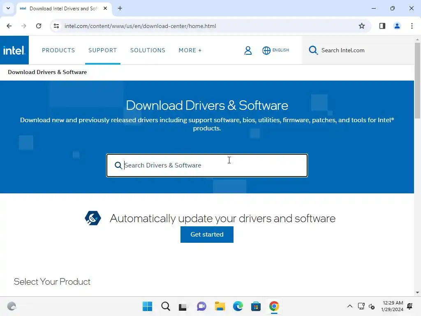Image resolution: width=421 pixels, height=316 pixels.
Task: Click the Intel logo
Action: 14,50
